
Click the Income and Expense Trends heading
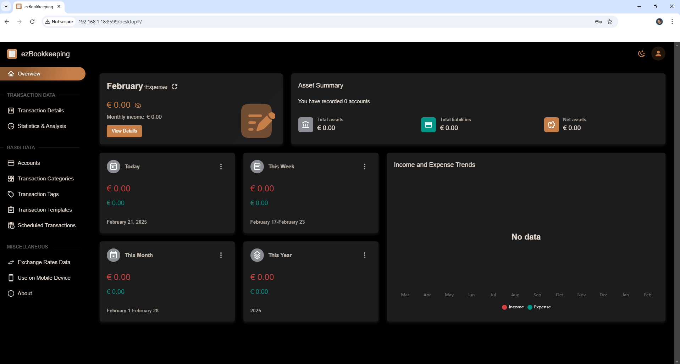click(x=435, y=165)
